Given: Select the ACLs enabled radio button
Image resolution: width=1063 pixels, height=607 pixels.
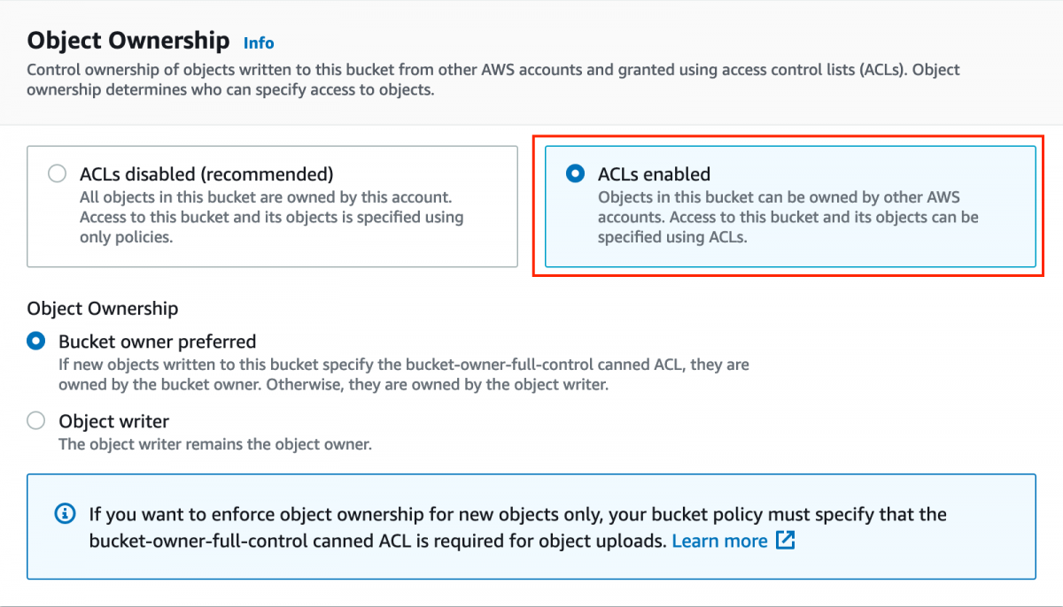Looking at the screenshot, I should [575, 173].
